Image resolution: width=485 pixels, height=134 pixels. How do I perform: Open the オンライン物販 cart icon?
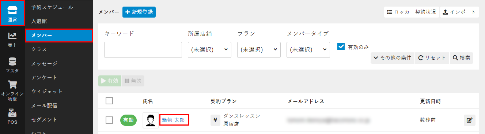12,90
